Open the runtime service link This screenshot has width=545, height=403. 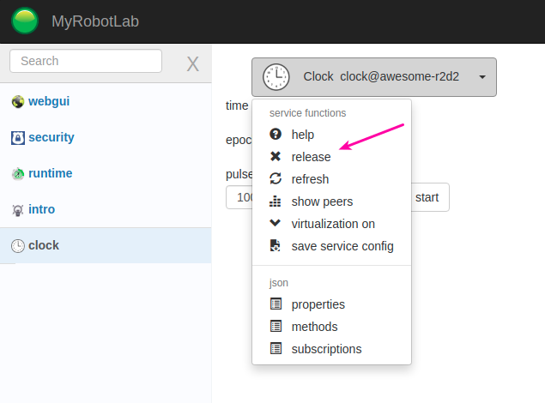pos(51,173)
